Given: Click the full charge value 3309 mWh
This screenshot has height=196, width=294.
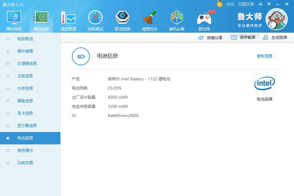Looking at the screenshot, I should tap(118, 106).
